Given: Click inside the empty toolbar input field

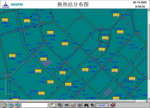Looking at the screenshot, I should pyautogui.click(x=34, y=105).
